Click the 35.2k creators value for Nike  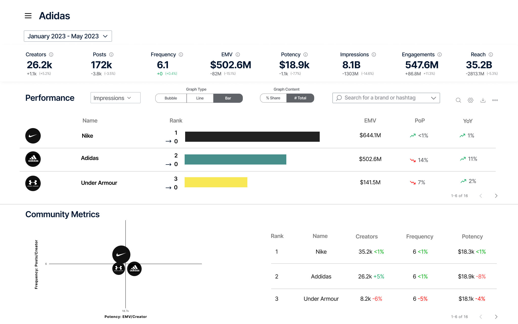tap(365, 252)
